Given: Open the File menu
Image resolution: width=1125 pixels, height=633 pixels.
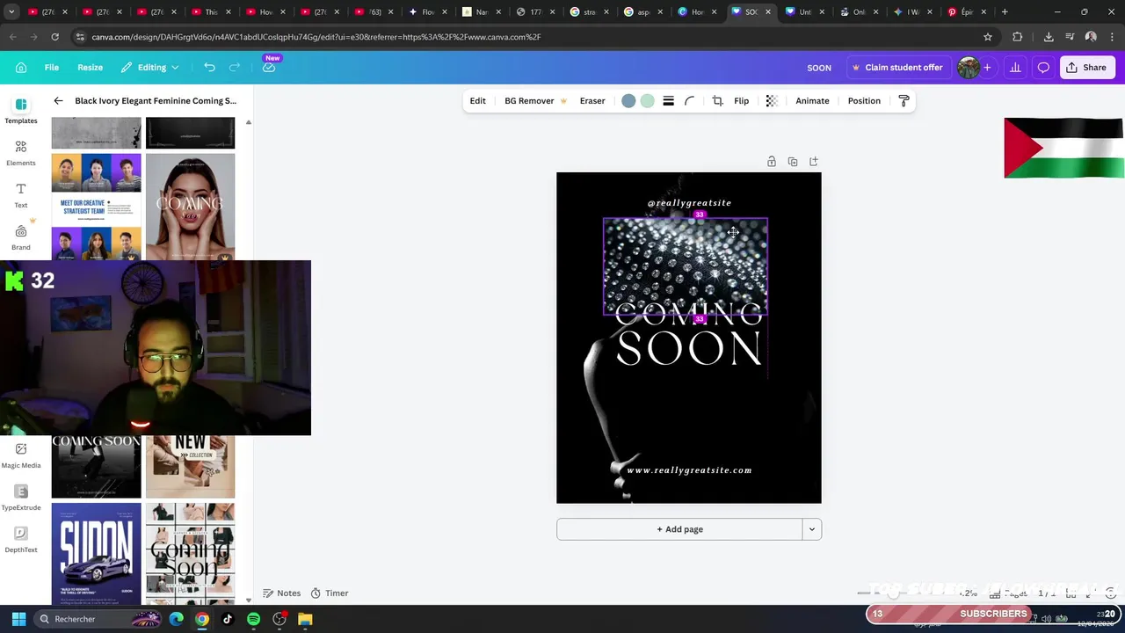Looking at the screenshot, I should coord(52,68).
